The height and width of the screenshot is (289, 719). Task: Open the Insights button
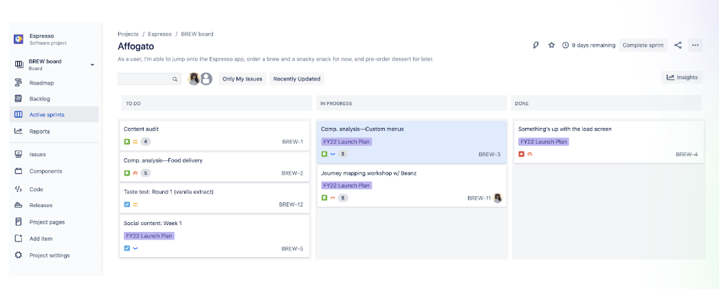pyautogui.click(x=682, y=78)
